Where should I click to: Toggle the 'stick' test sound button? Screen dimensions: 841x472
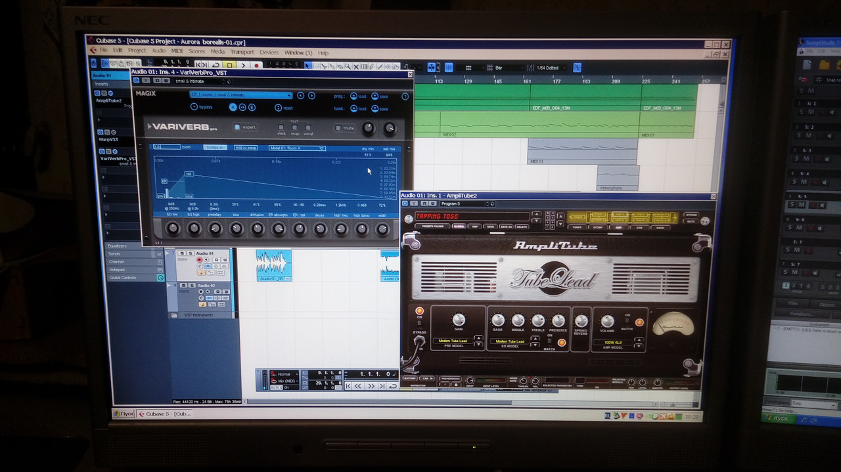281,128
